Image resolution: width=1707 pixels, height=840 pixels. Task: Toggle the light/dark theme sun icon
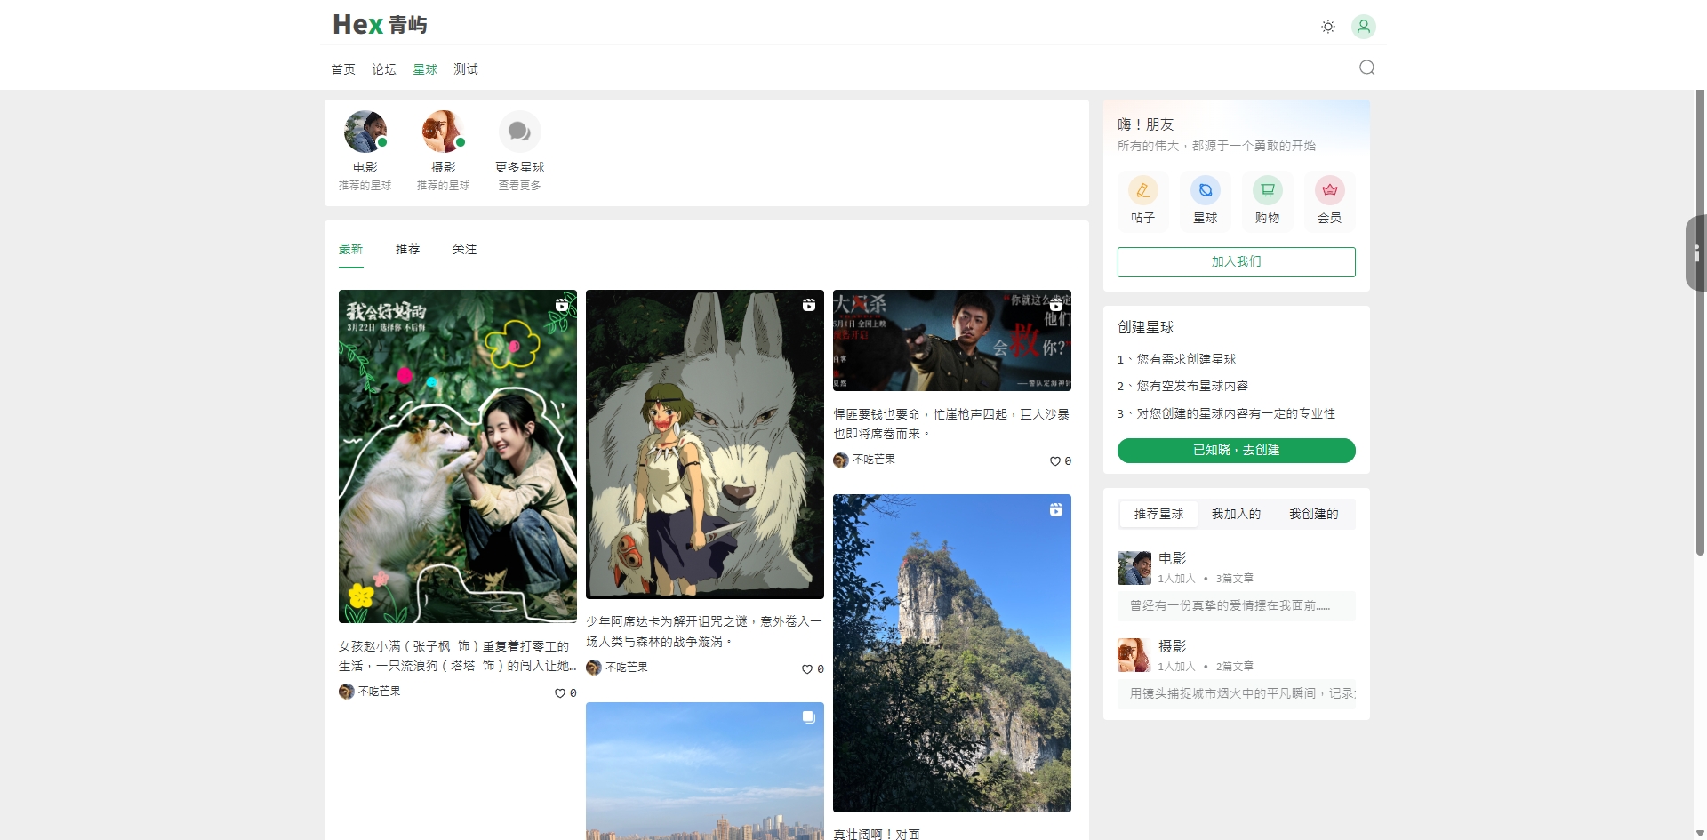pos(1328,27)
